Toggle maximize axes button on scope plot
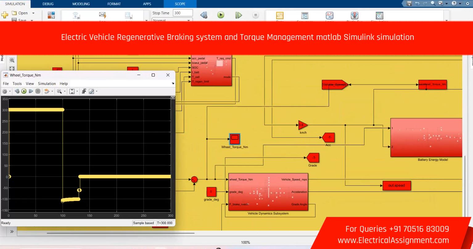This screenshot has height=249, width=473. [173, 98]
